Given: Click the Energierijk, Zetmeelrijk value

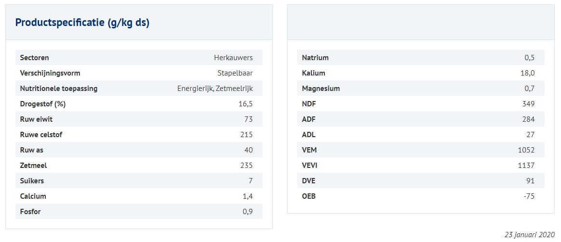Looking at the screenshot, I should click(x=215, y=89).
